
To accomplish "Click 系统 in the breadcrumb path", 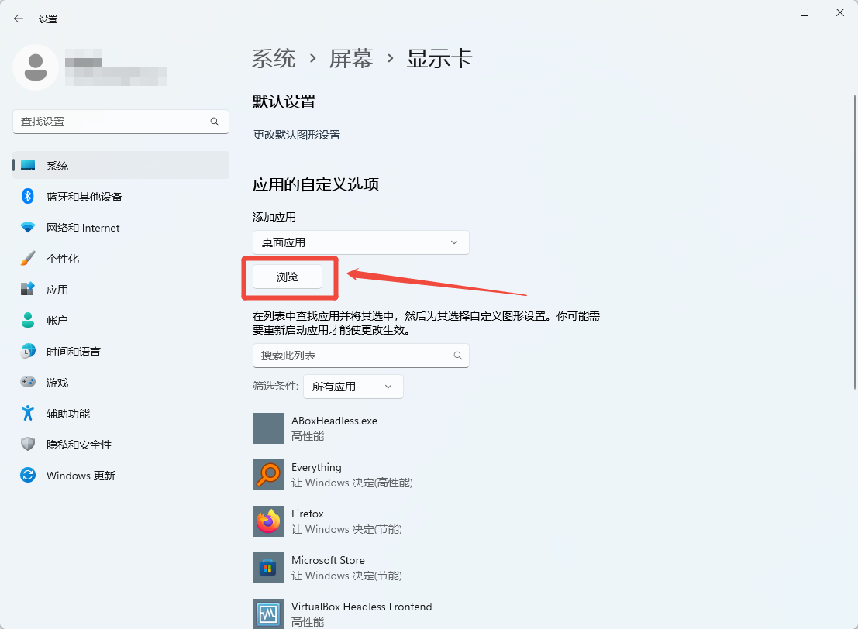I will [x=274, y=59].
